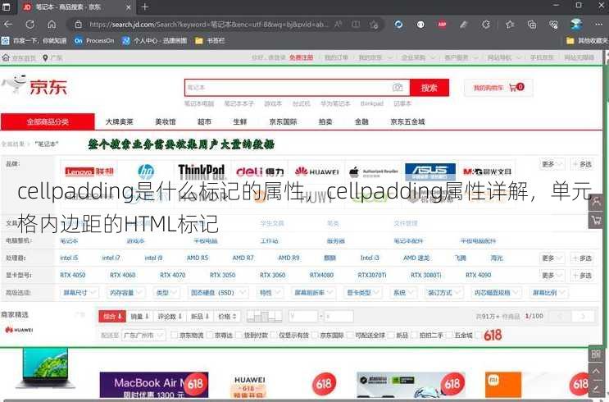Screen dimensions: 609x402
Task: Click the camera image-search icon
Action: tap(398, 88)
